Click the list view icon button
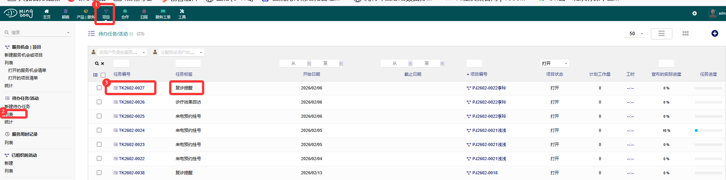Screen dimensions: 726x180 click(661, 34)
